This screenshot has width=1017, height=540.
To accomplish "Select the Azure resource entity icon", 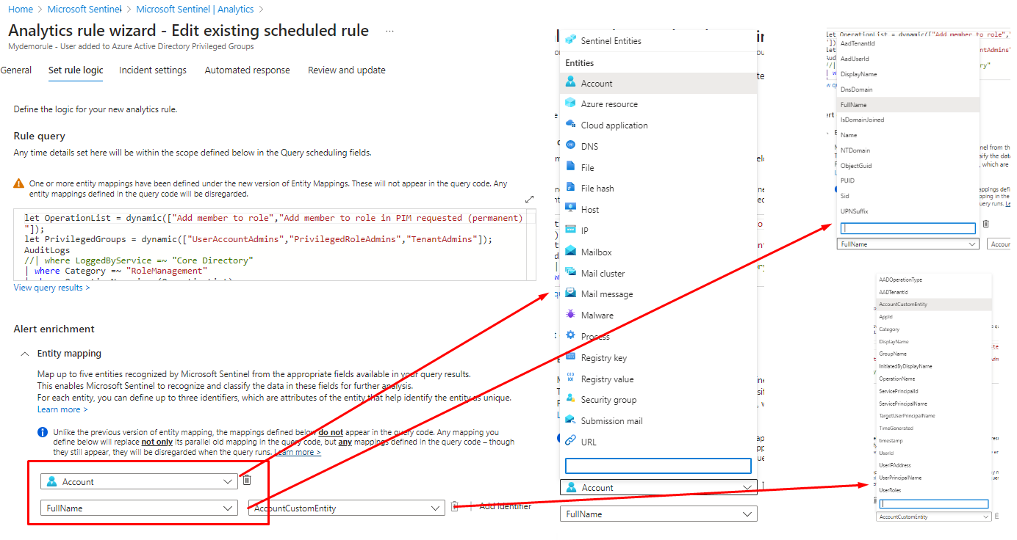I will tap(570, 103).
